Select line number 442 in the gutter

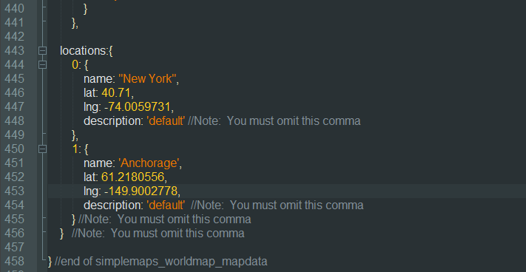click(x=14, y=36)
